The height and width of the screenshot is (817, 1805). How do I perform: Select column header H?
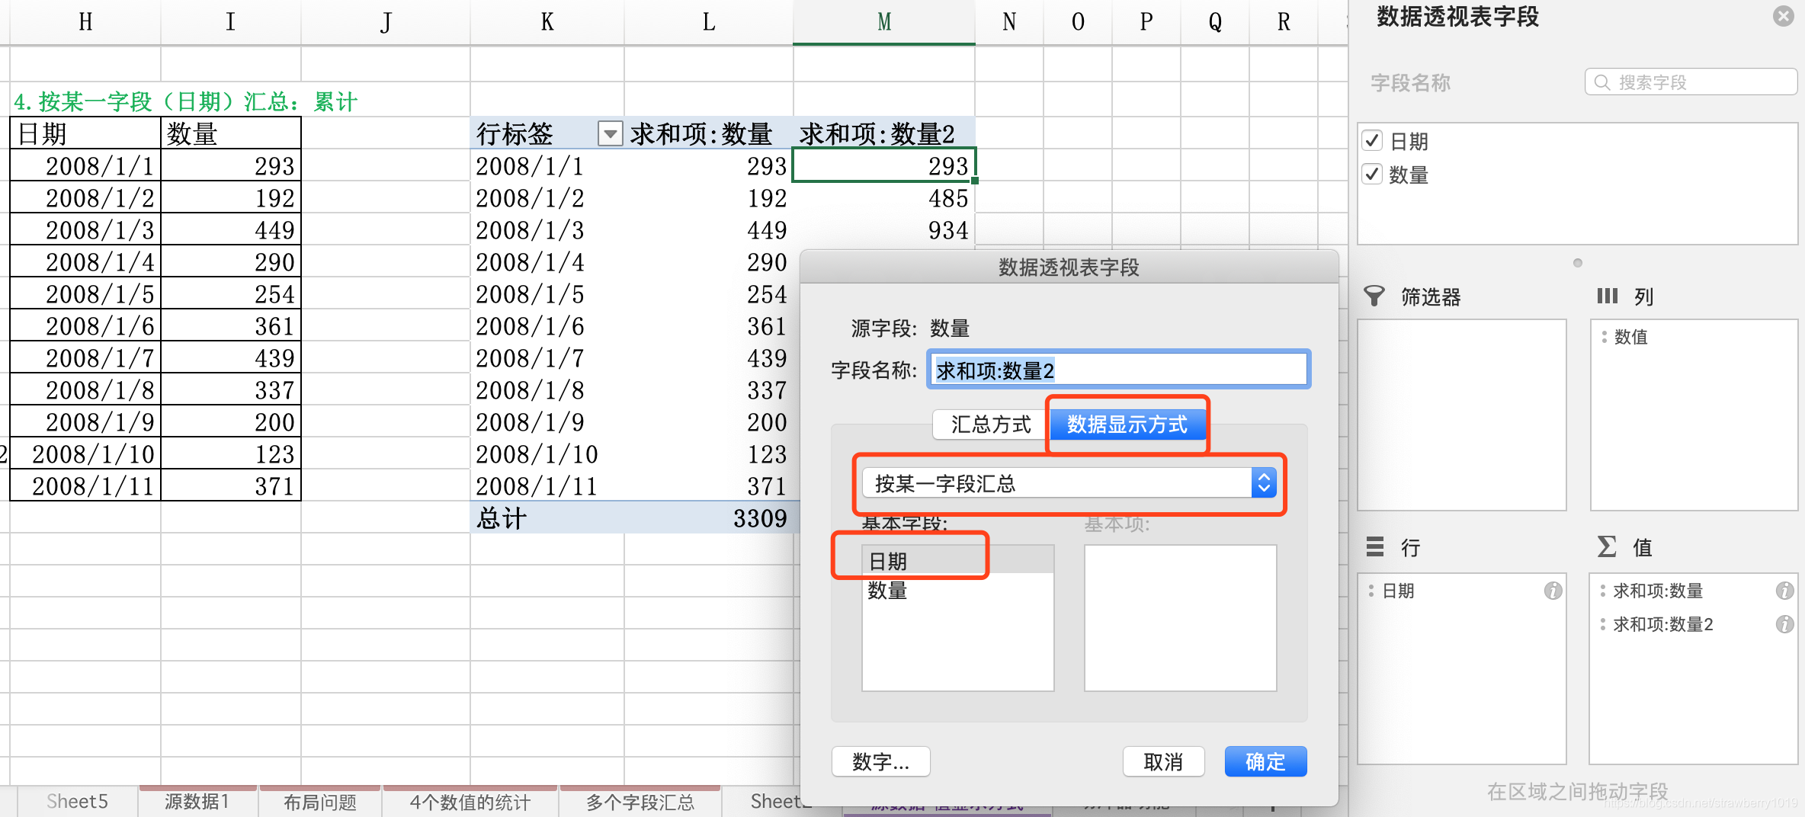tap(85, 22)
